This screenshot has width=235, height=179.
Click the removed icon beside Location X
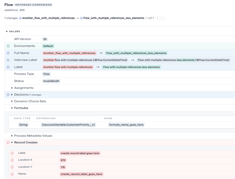point(12,160)
